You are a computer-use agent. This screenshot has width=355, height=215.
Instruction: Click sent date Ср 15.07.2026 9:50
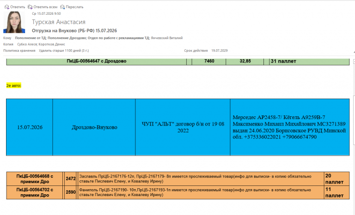point(46,13)
